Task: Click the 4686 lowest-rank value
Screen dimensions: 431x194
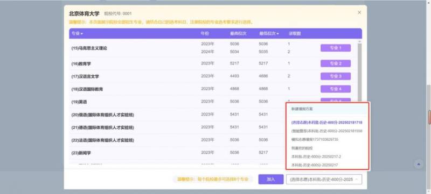Action: (x=263, y=76)
